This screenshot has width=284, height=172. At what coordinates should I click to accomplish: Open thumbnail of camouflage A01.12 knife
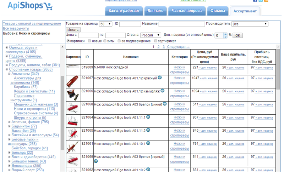73,94
